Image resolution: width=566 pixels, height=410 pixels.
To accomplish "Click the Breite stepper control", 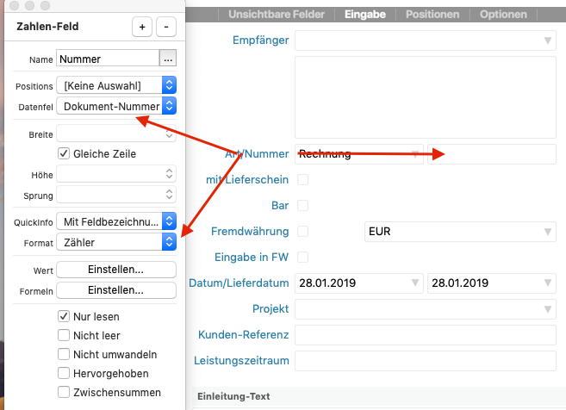I will (x=169, y=134).
